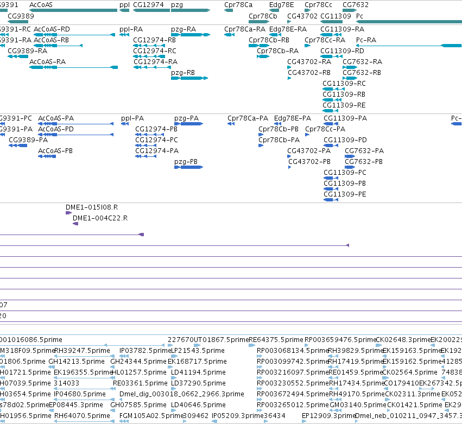Viewport: 462px width, 424px height.
Task: Select EST RH64070.5prime
Action: (82, 416)
